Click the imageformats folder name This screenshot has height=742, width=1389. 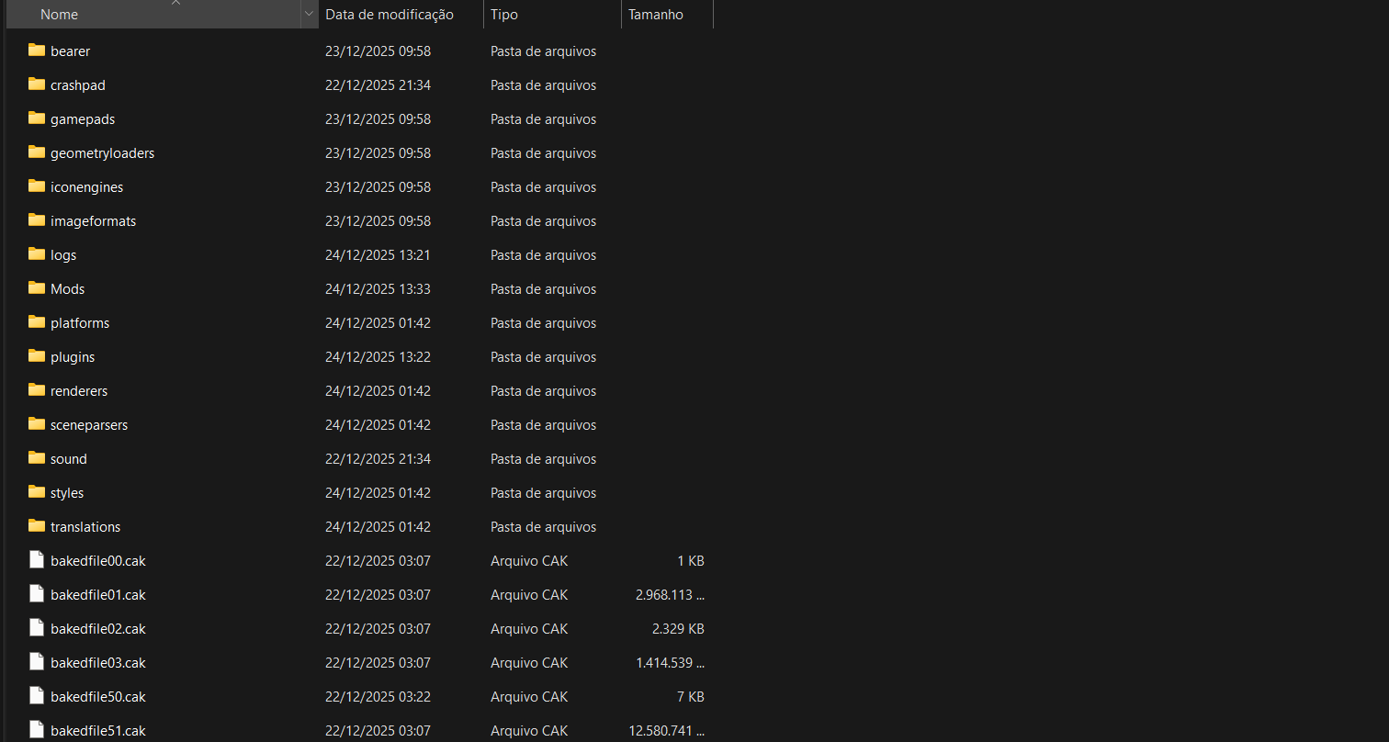tap(93, 221)
